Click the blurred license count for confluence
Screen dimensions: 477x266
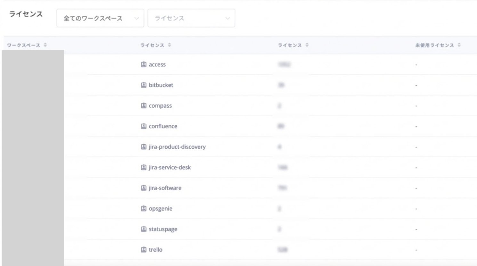click(281, 126)
